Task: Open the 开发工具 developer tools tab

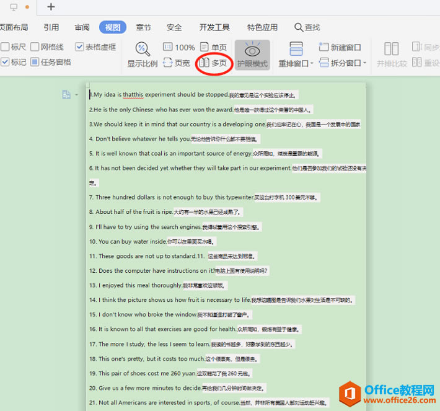Action: (214, 27)
